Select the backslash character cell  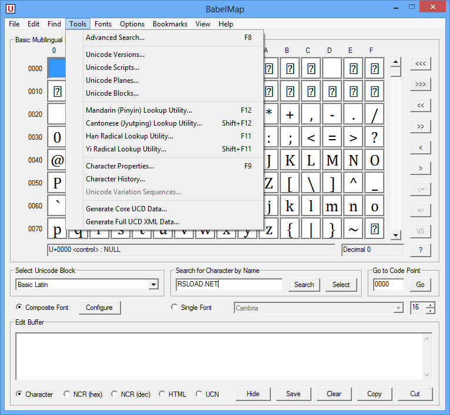point(311,183)
